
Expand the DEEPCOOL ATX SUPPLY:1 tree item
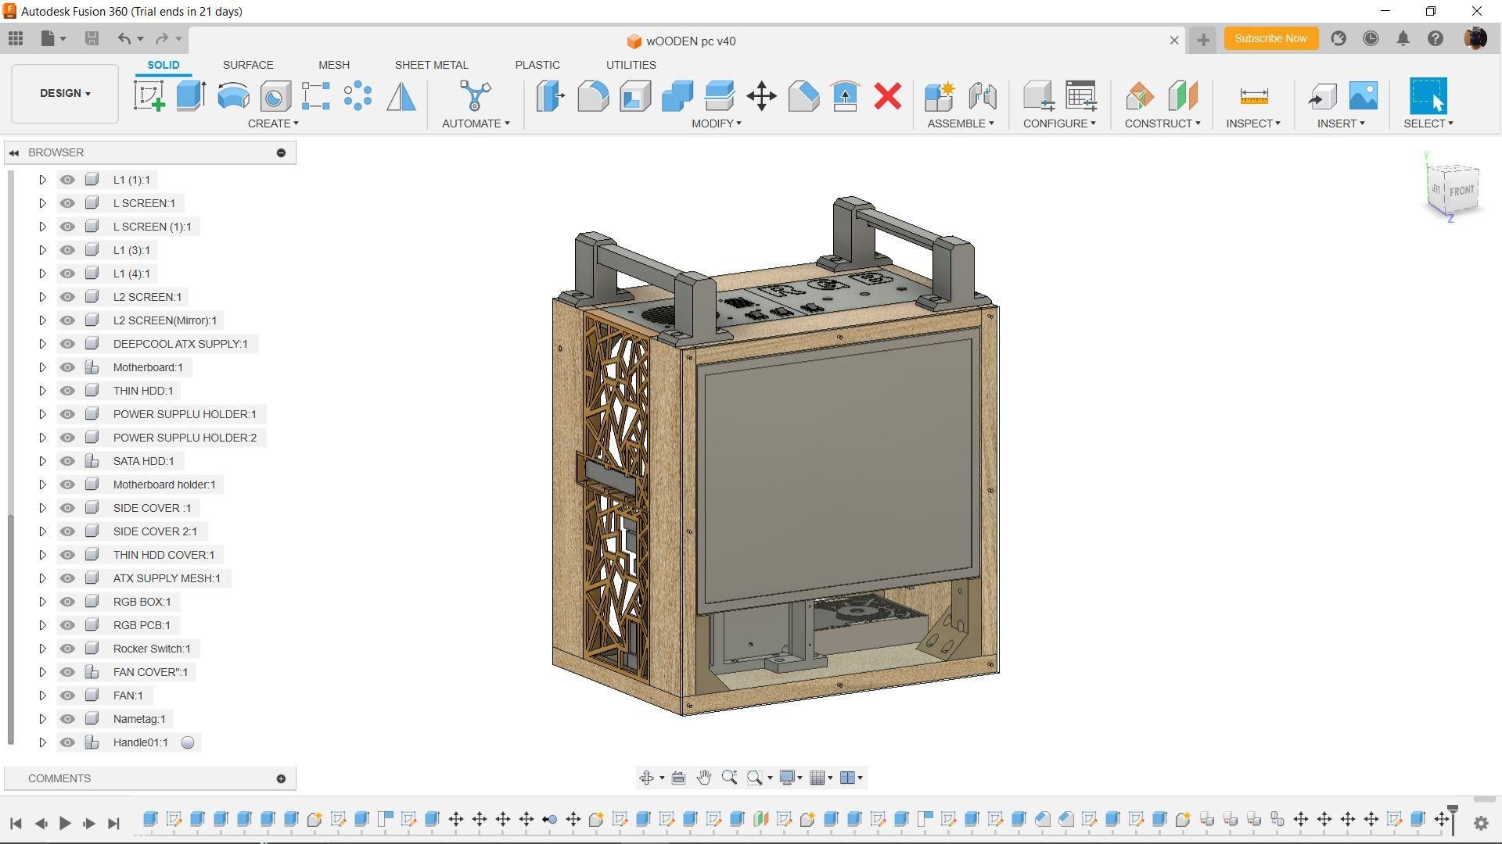pyautogui.click(x=43, y=343)
